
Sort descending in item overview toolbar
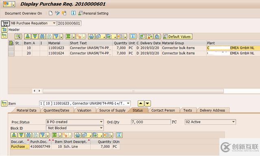point(35,37)
